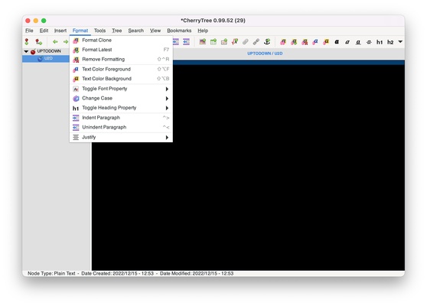Toggle strikethrough via toolbar icon
The height and width of the screenshot is (306, 427).
[369, 42]
